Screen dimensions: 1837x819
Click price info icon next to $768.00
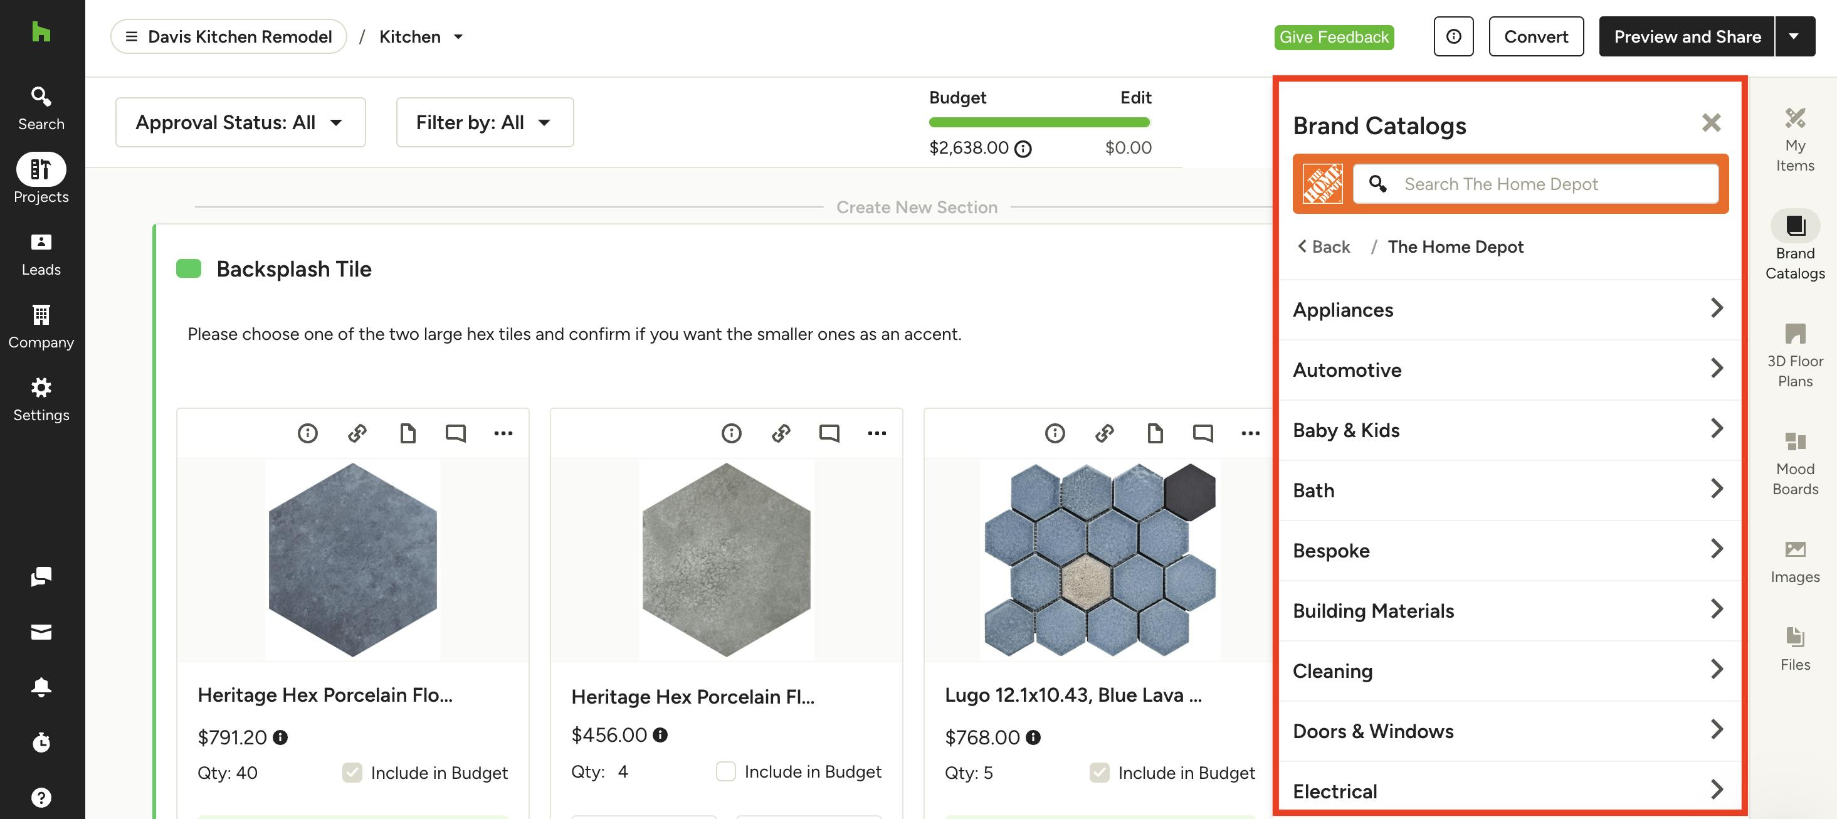[1033, 737]
